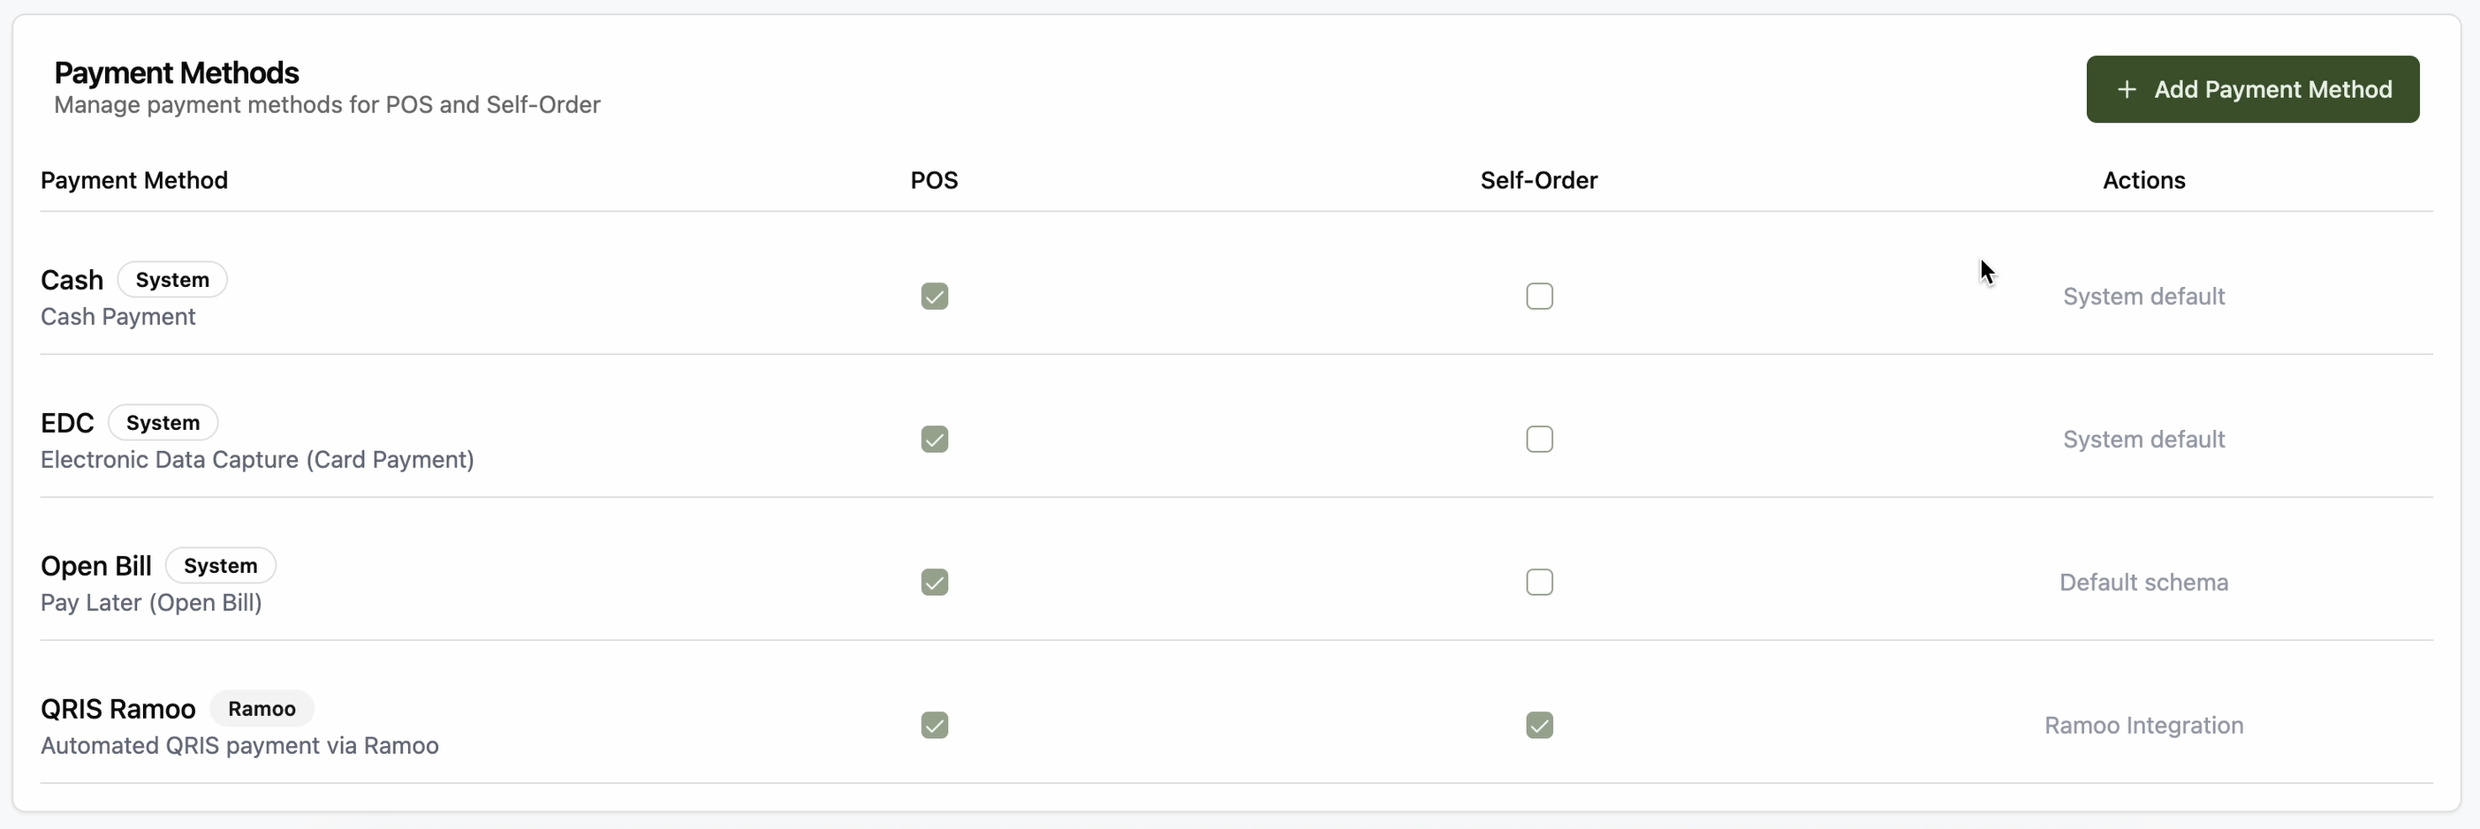The height and width of the screenshot is (829, 2480).
Task: Uncheck the POS checkbox for EDC
Action: pyautogui.click(x=934, y=440)
